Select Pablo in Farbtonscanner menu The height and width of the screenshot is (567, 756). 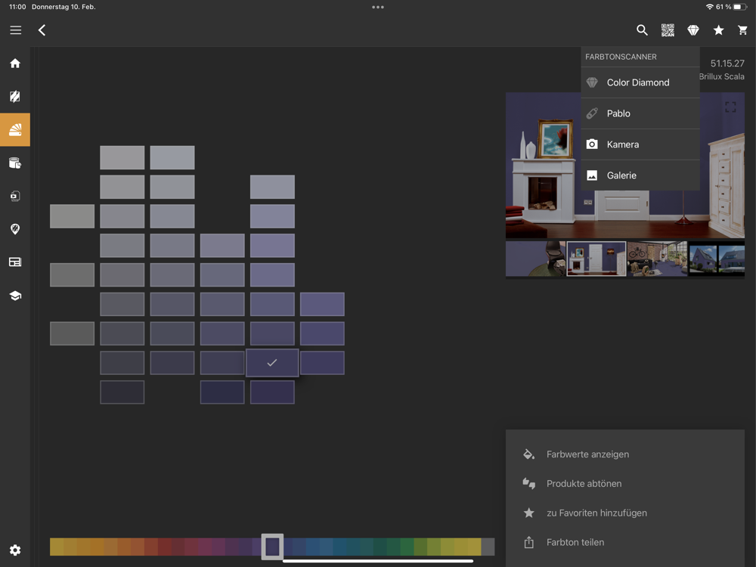pos(618,113)
